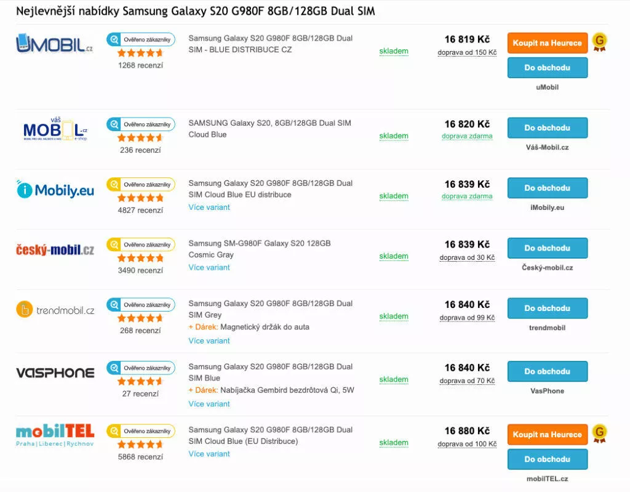Click the skladem status for VasPhone

394,379
